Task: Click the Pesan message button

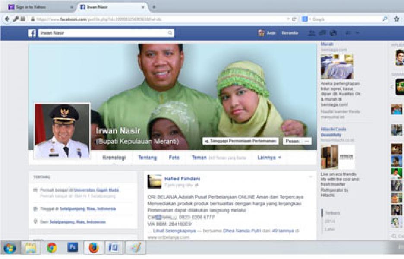Action: [x=293, y=141]
